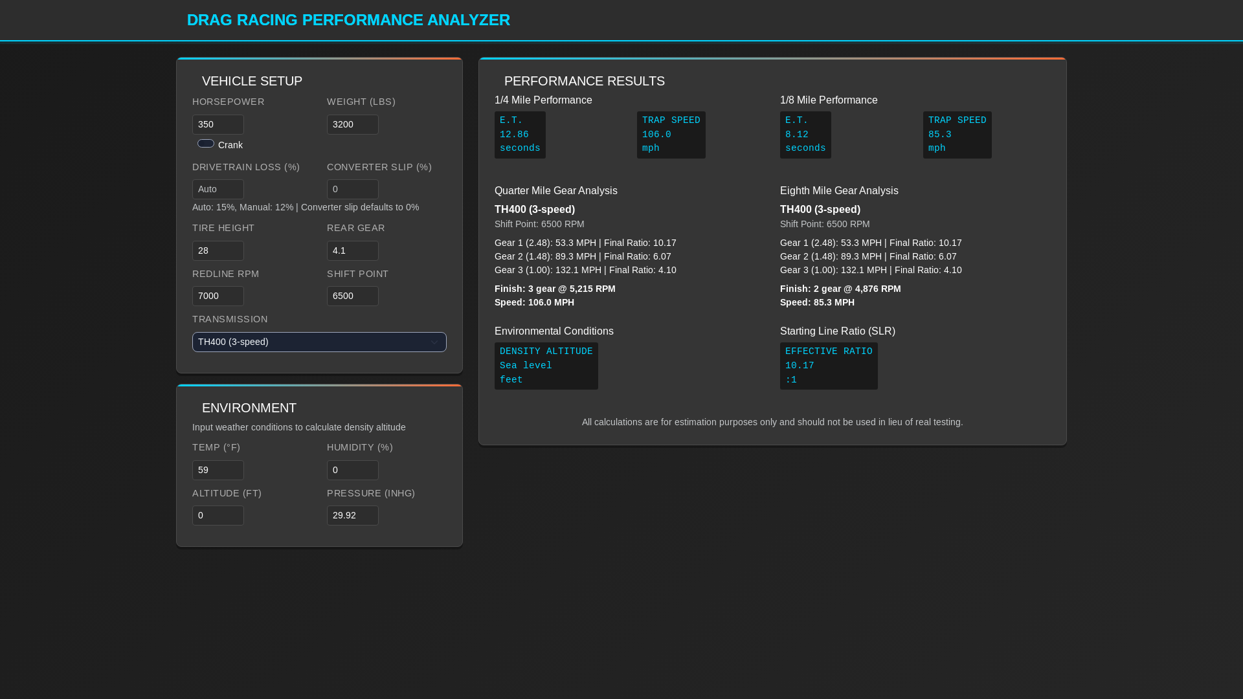This screenshot has width=1243, height=699.
Task: Edit the Rear Gear value 4.1
Action: [x=353, y=250]
